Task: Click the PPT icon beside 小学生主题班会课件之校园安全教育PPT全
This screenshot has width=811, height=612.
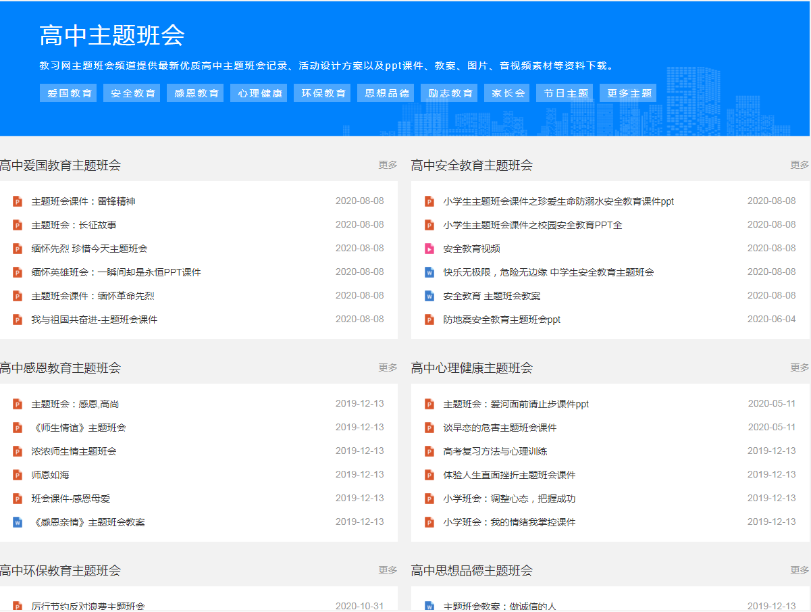Action: [429, 225]
